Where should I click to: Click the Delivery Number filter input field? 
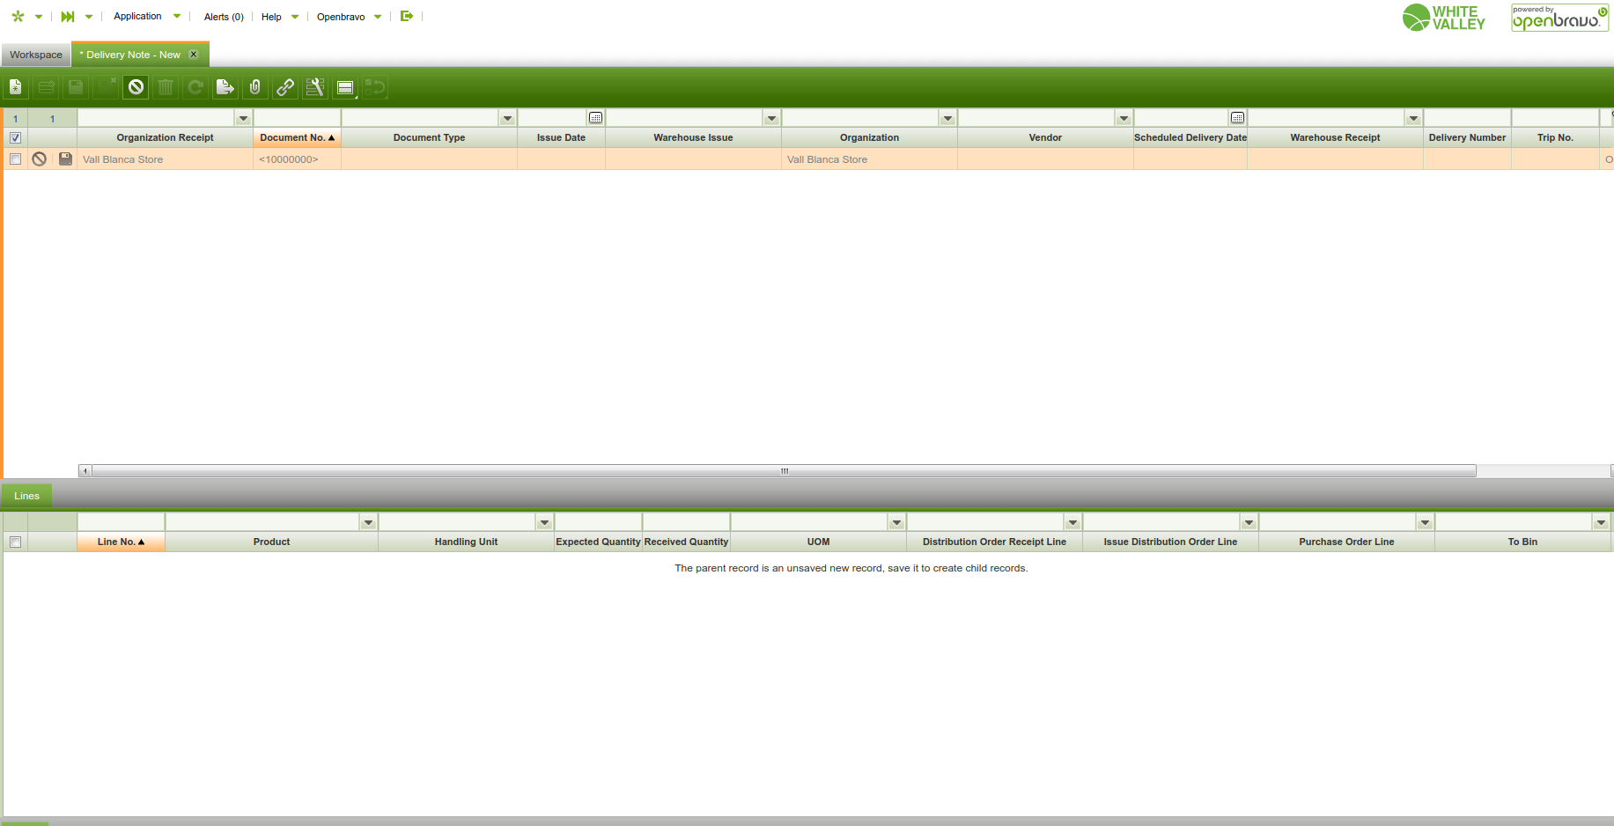tap(1468, 118)
